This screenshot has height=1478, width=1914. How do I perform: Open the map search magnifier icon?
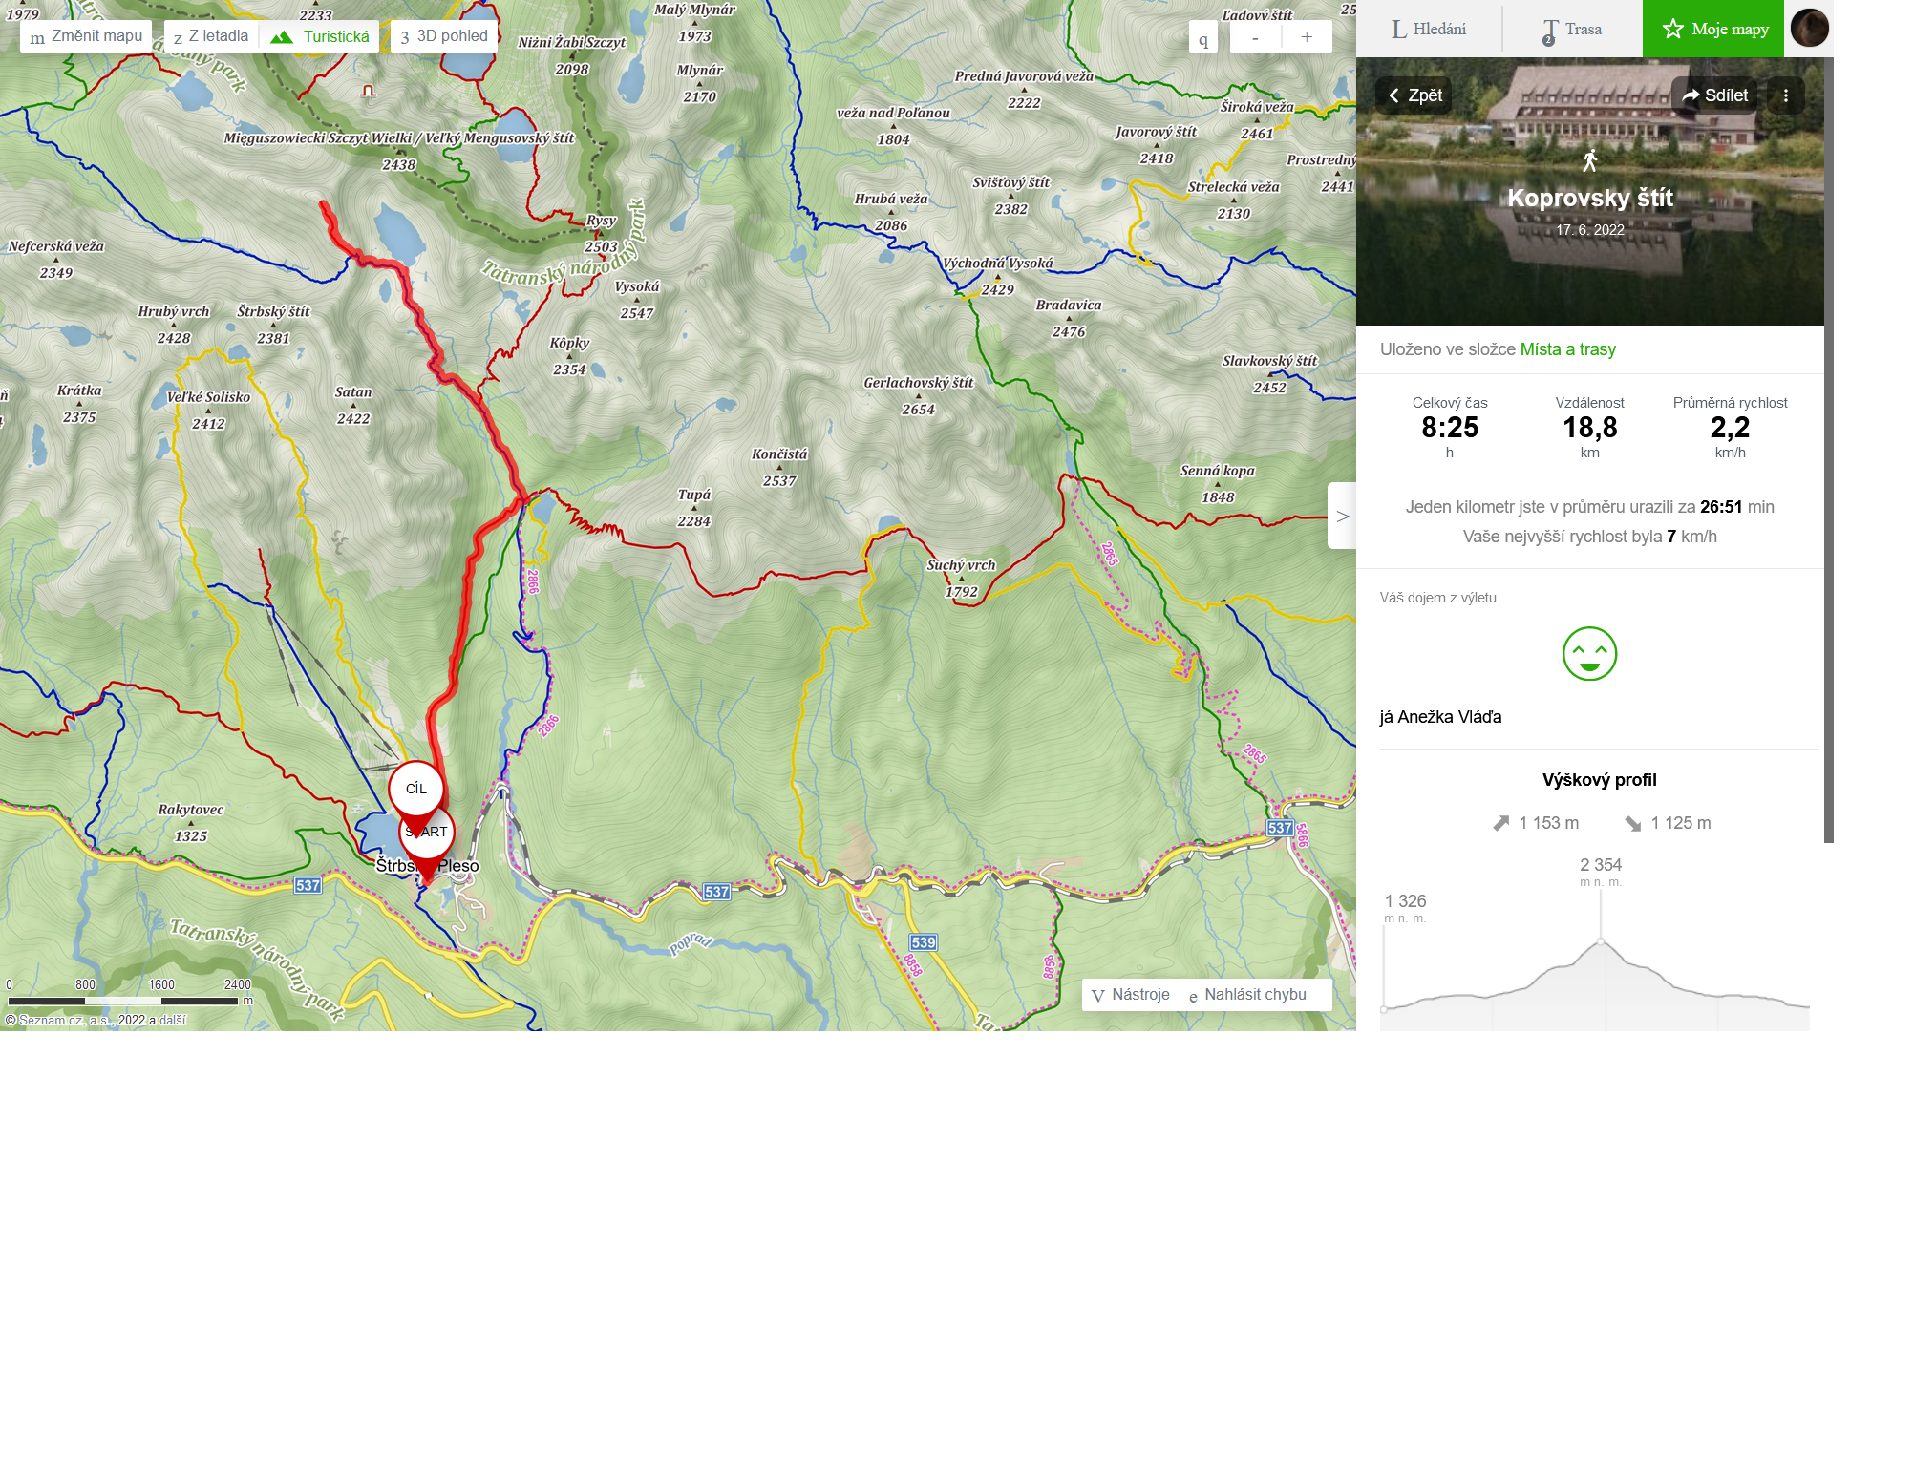[1203, 37]
